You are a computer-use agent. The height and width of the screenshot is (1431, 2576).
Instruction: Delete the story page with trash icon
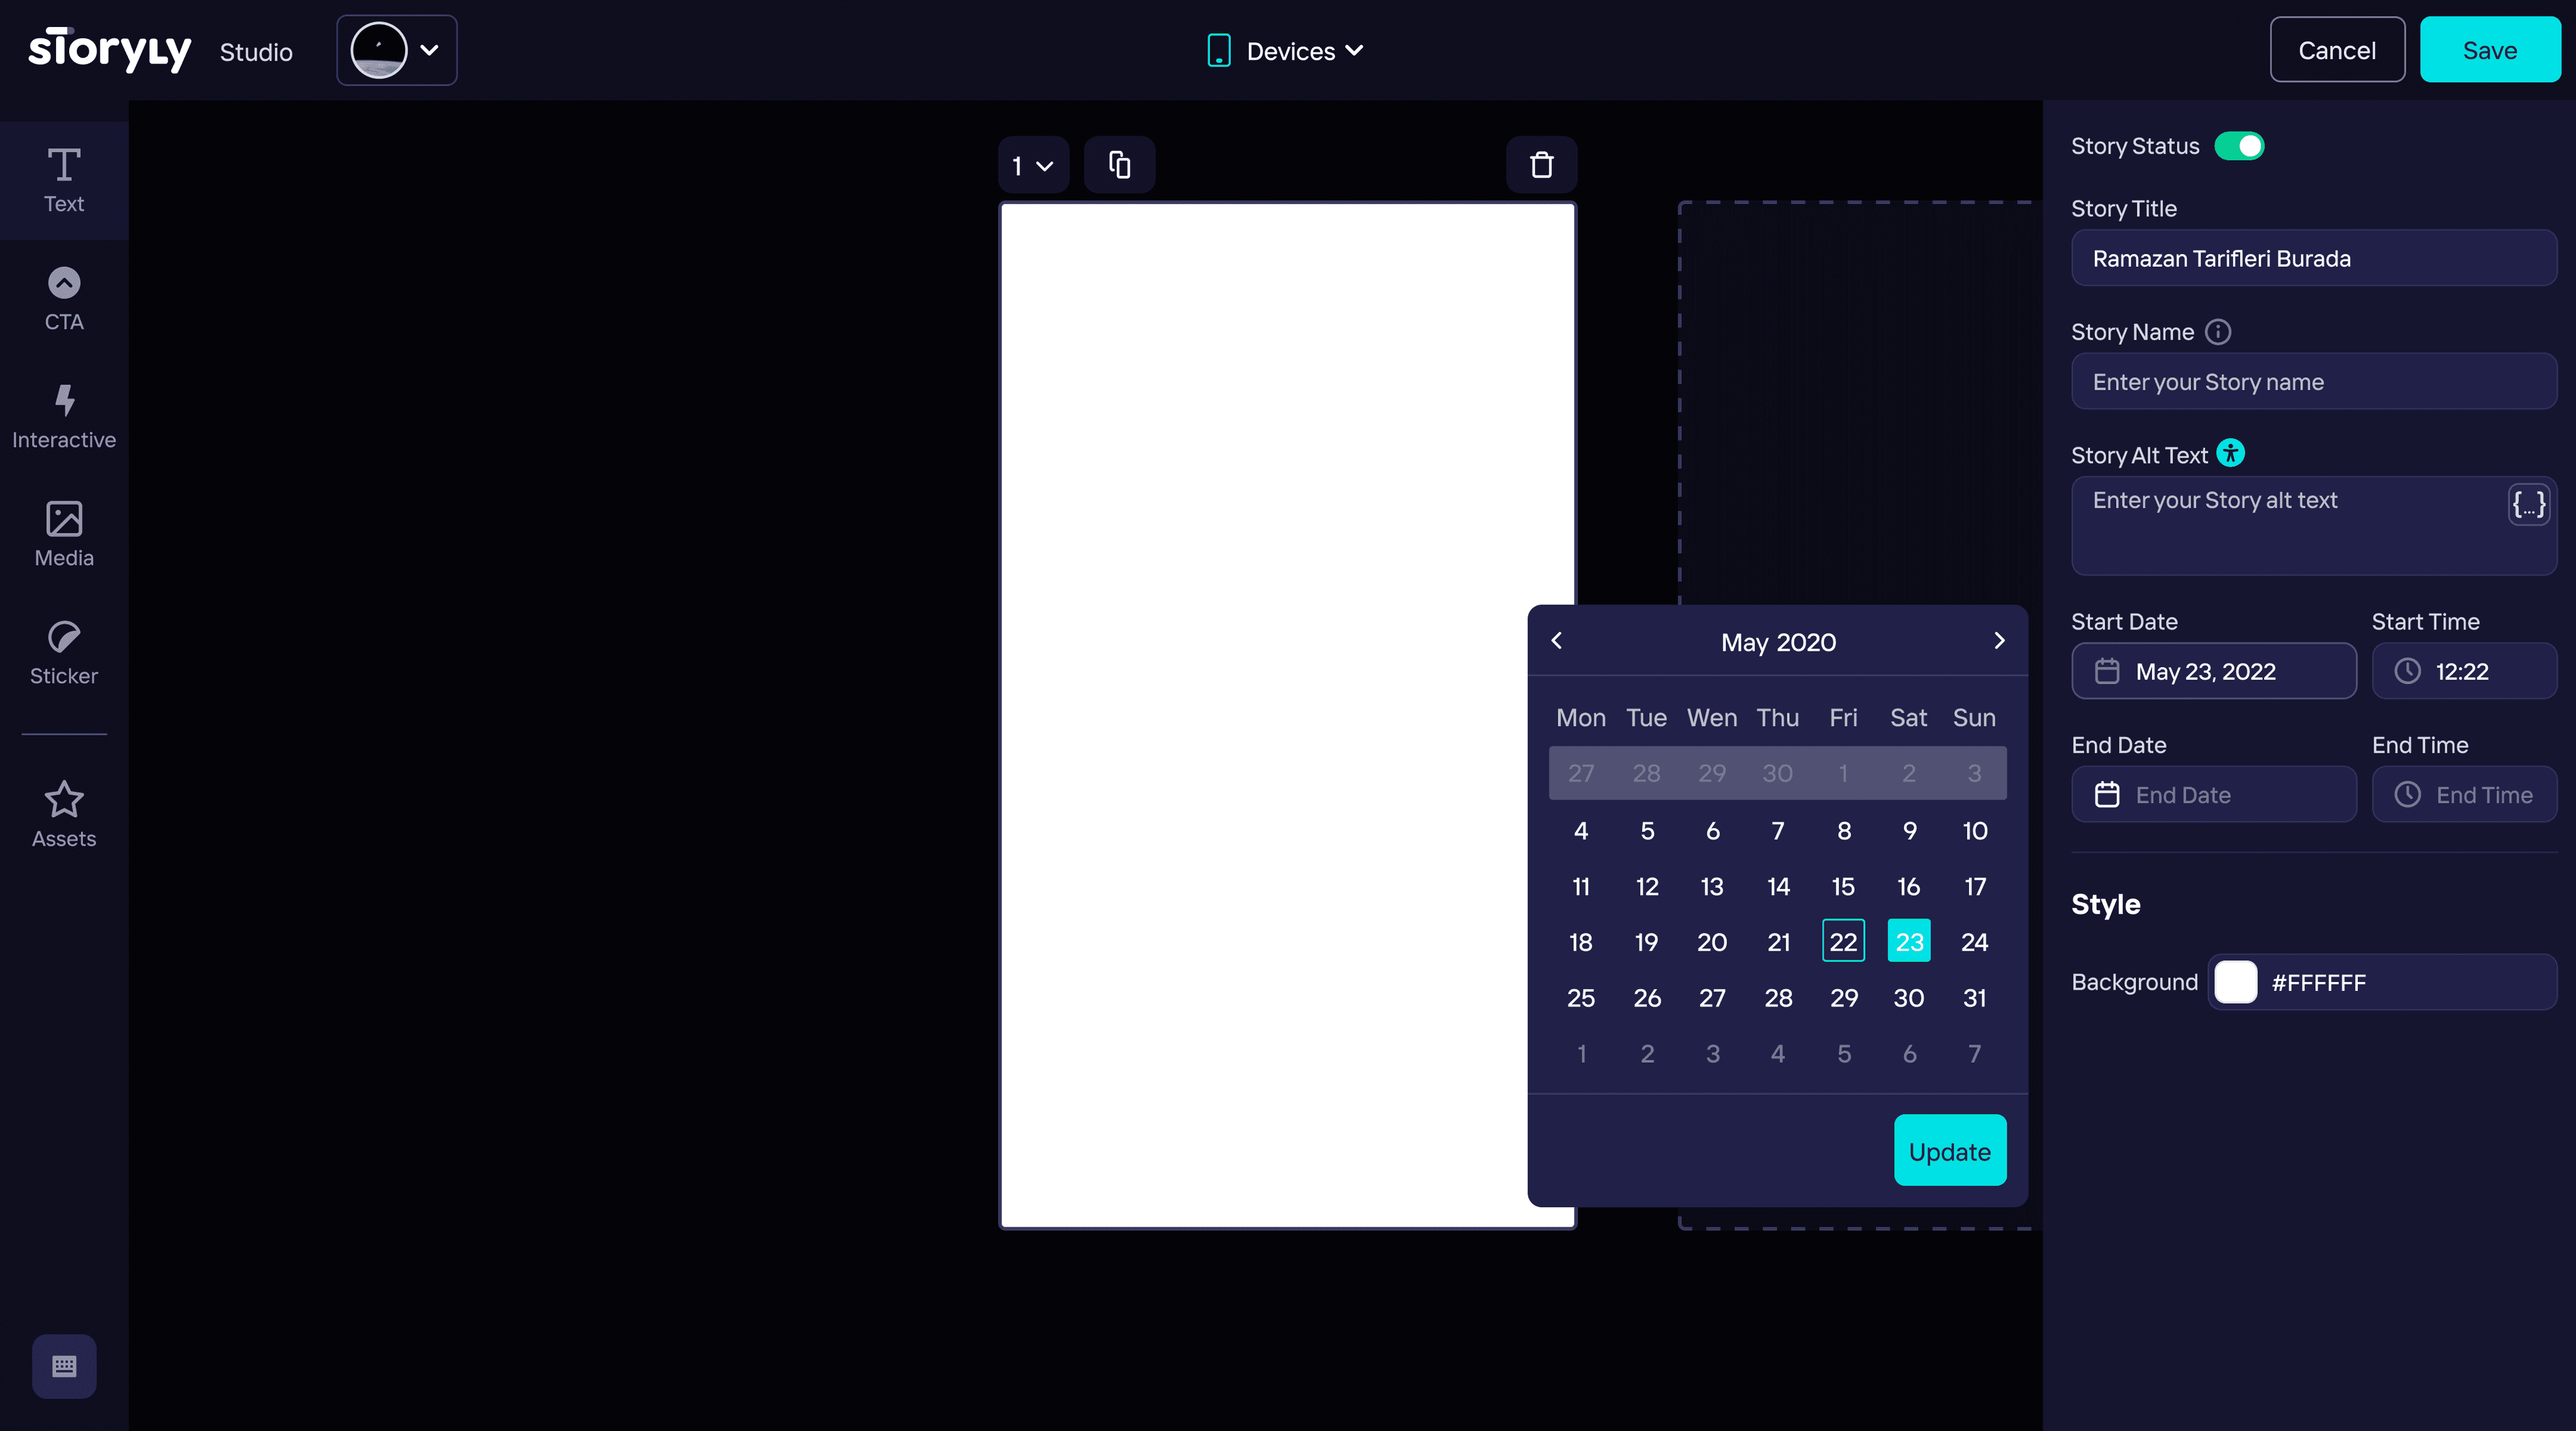click(1542, 165)
